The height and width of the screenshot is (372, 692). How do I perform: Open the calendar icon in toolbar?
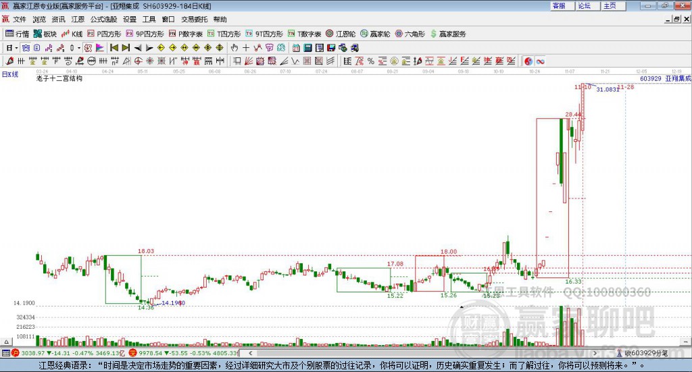(x=296, y=48)
